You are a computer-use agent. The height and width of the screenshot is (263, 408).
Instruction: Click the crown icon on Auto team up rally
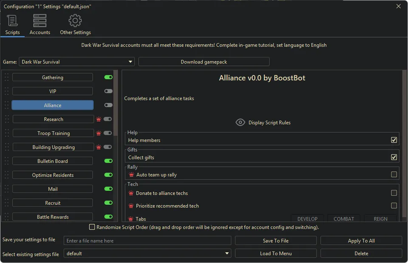[131, 174]
